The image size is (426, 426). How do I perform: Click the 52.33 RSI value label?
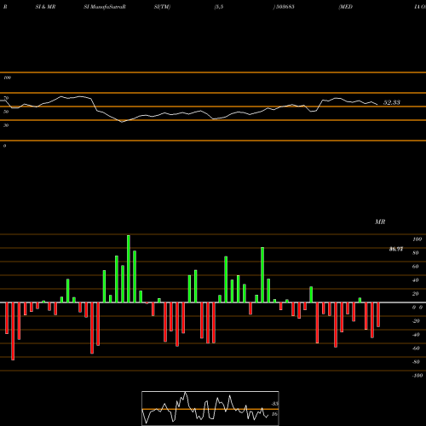[392, 102]
